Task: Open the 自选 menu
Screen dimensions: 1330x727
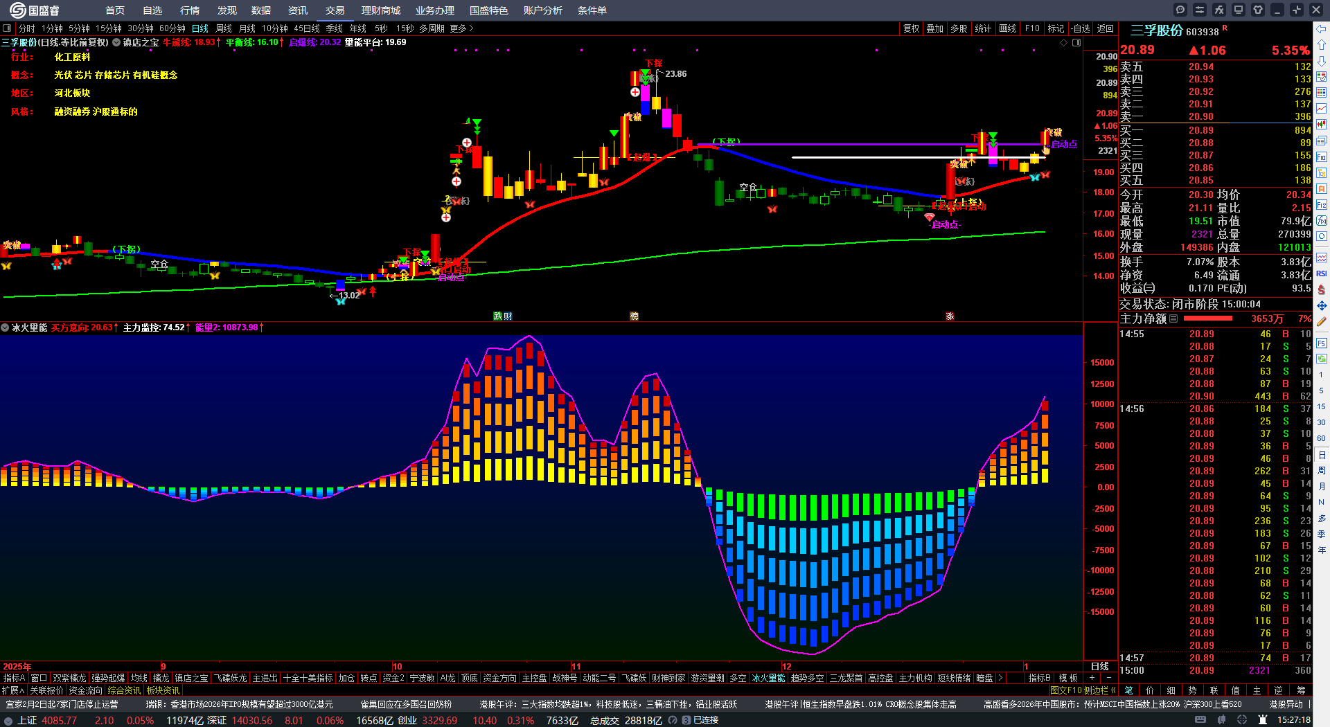Action: pos(152,10)
